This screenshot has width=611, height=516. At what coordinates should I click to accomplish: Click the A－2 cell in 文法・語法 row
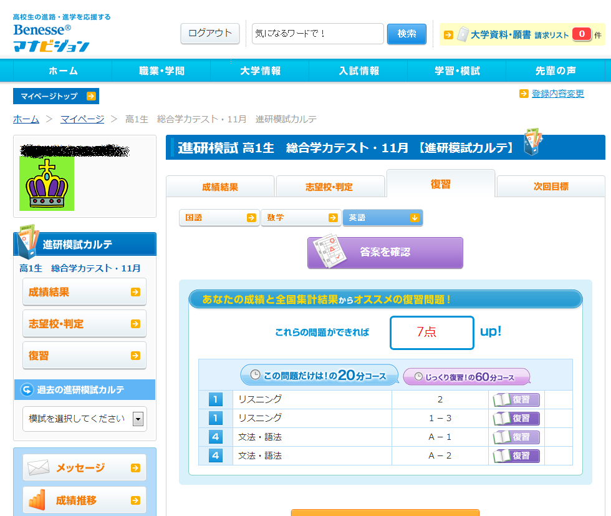(x=440, y=455)
